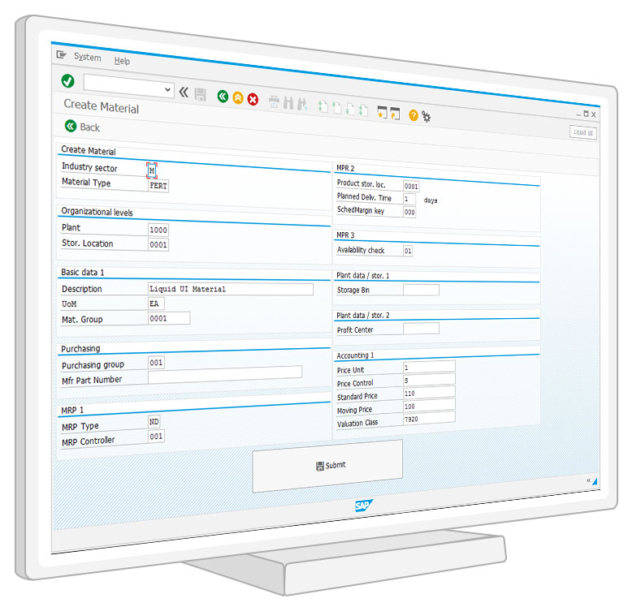
Task: Click the Standard Price field
Action: pos(428,394)
